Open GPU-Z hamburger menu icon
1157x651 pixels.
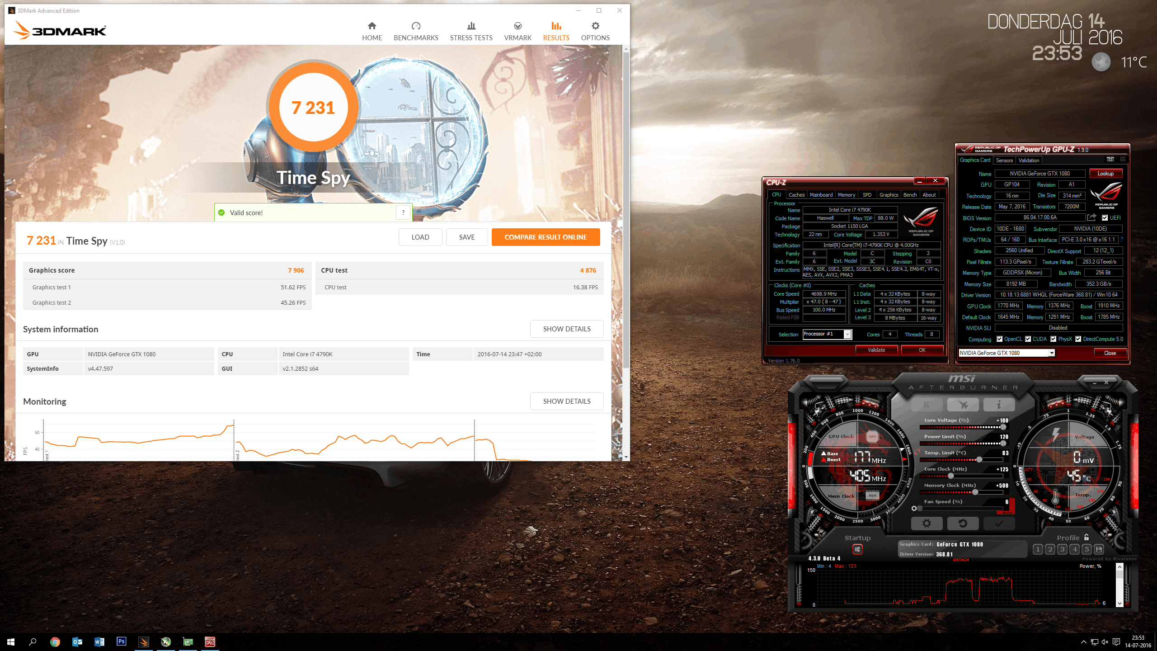(x=1123, y=160)
